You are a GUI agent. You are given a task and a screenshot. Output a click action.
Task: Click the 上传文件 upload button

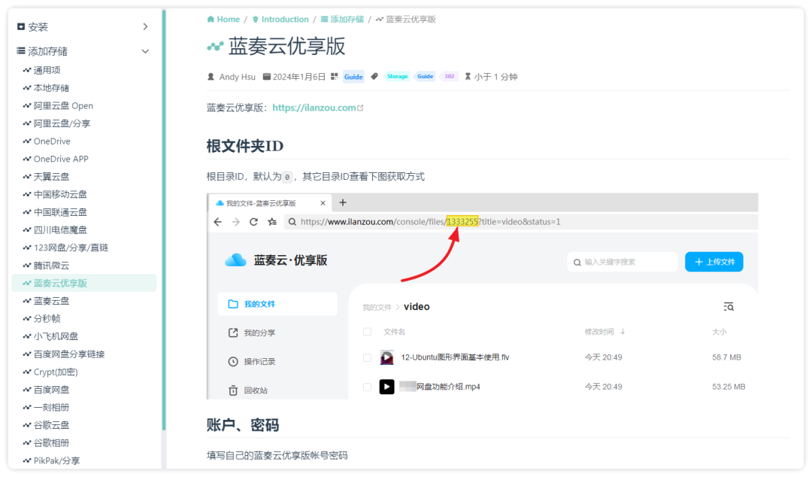(x=714, y=262)
